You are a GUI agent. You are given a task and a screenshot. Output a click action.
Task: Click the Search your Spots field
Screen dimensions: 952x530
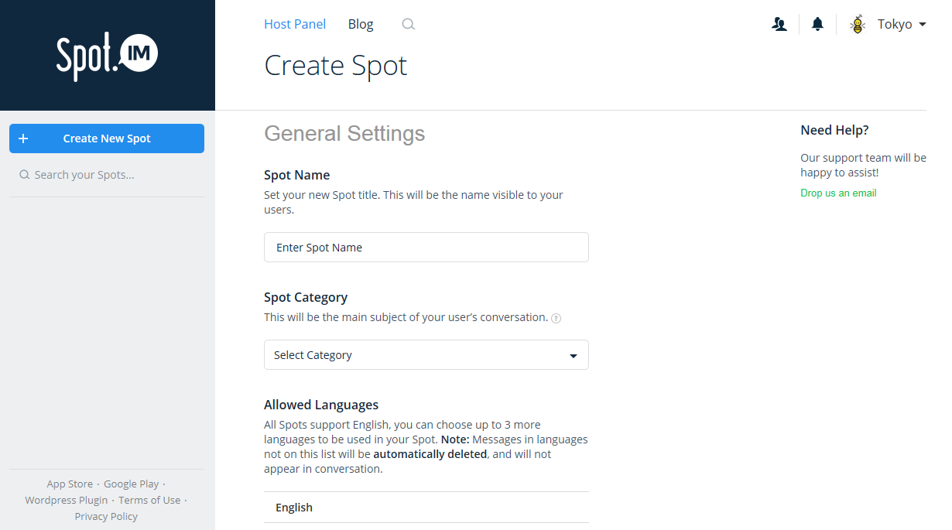coord(112,175)
